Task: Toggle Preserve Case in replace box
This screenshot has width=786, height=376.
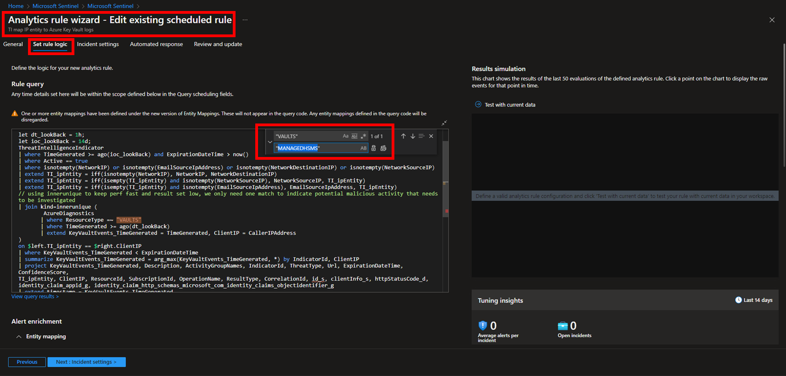Action: point(364,148)
